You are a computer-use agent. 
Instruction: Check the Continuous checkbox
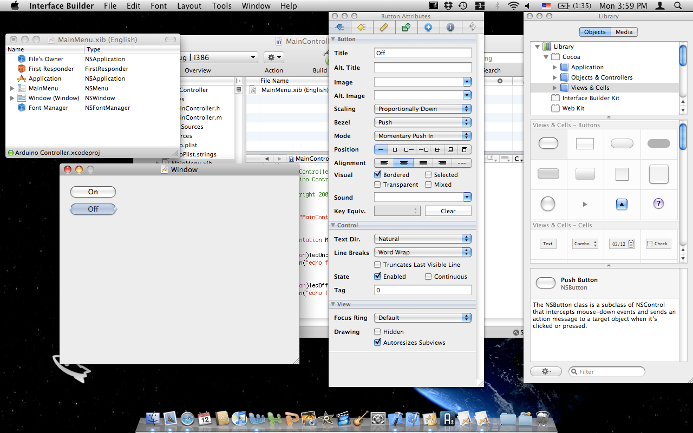pyautogui.click(x=428, y=277)
